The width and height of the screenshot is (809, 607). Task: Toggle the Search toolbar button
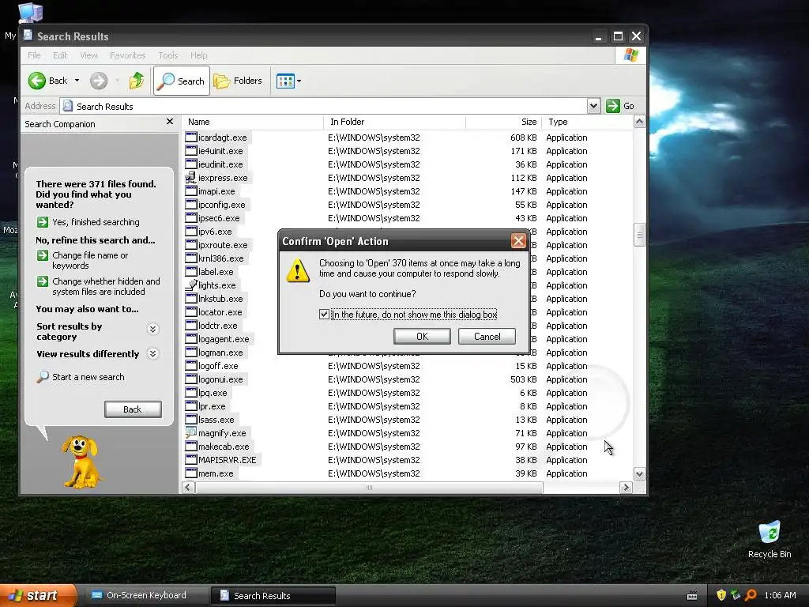(x=182, y=81)
